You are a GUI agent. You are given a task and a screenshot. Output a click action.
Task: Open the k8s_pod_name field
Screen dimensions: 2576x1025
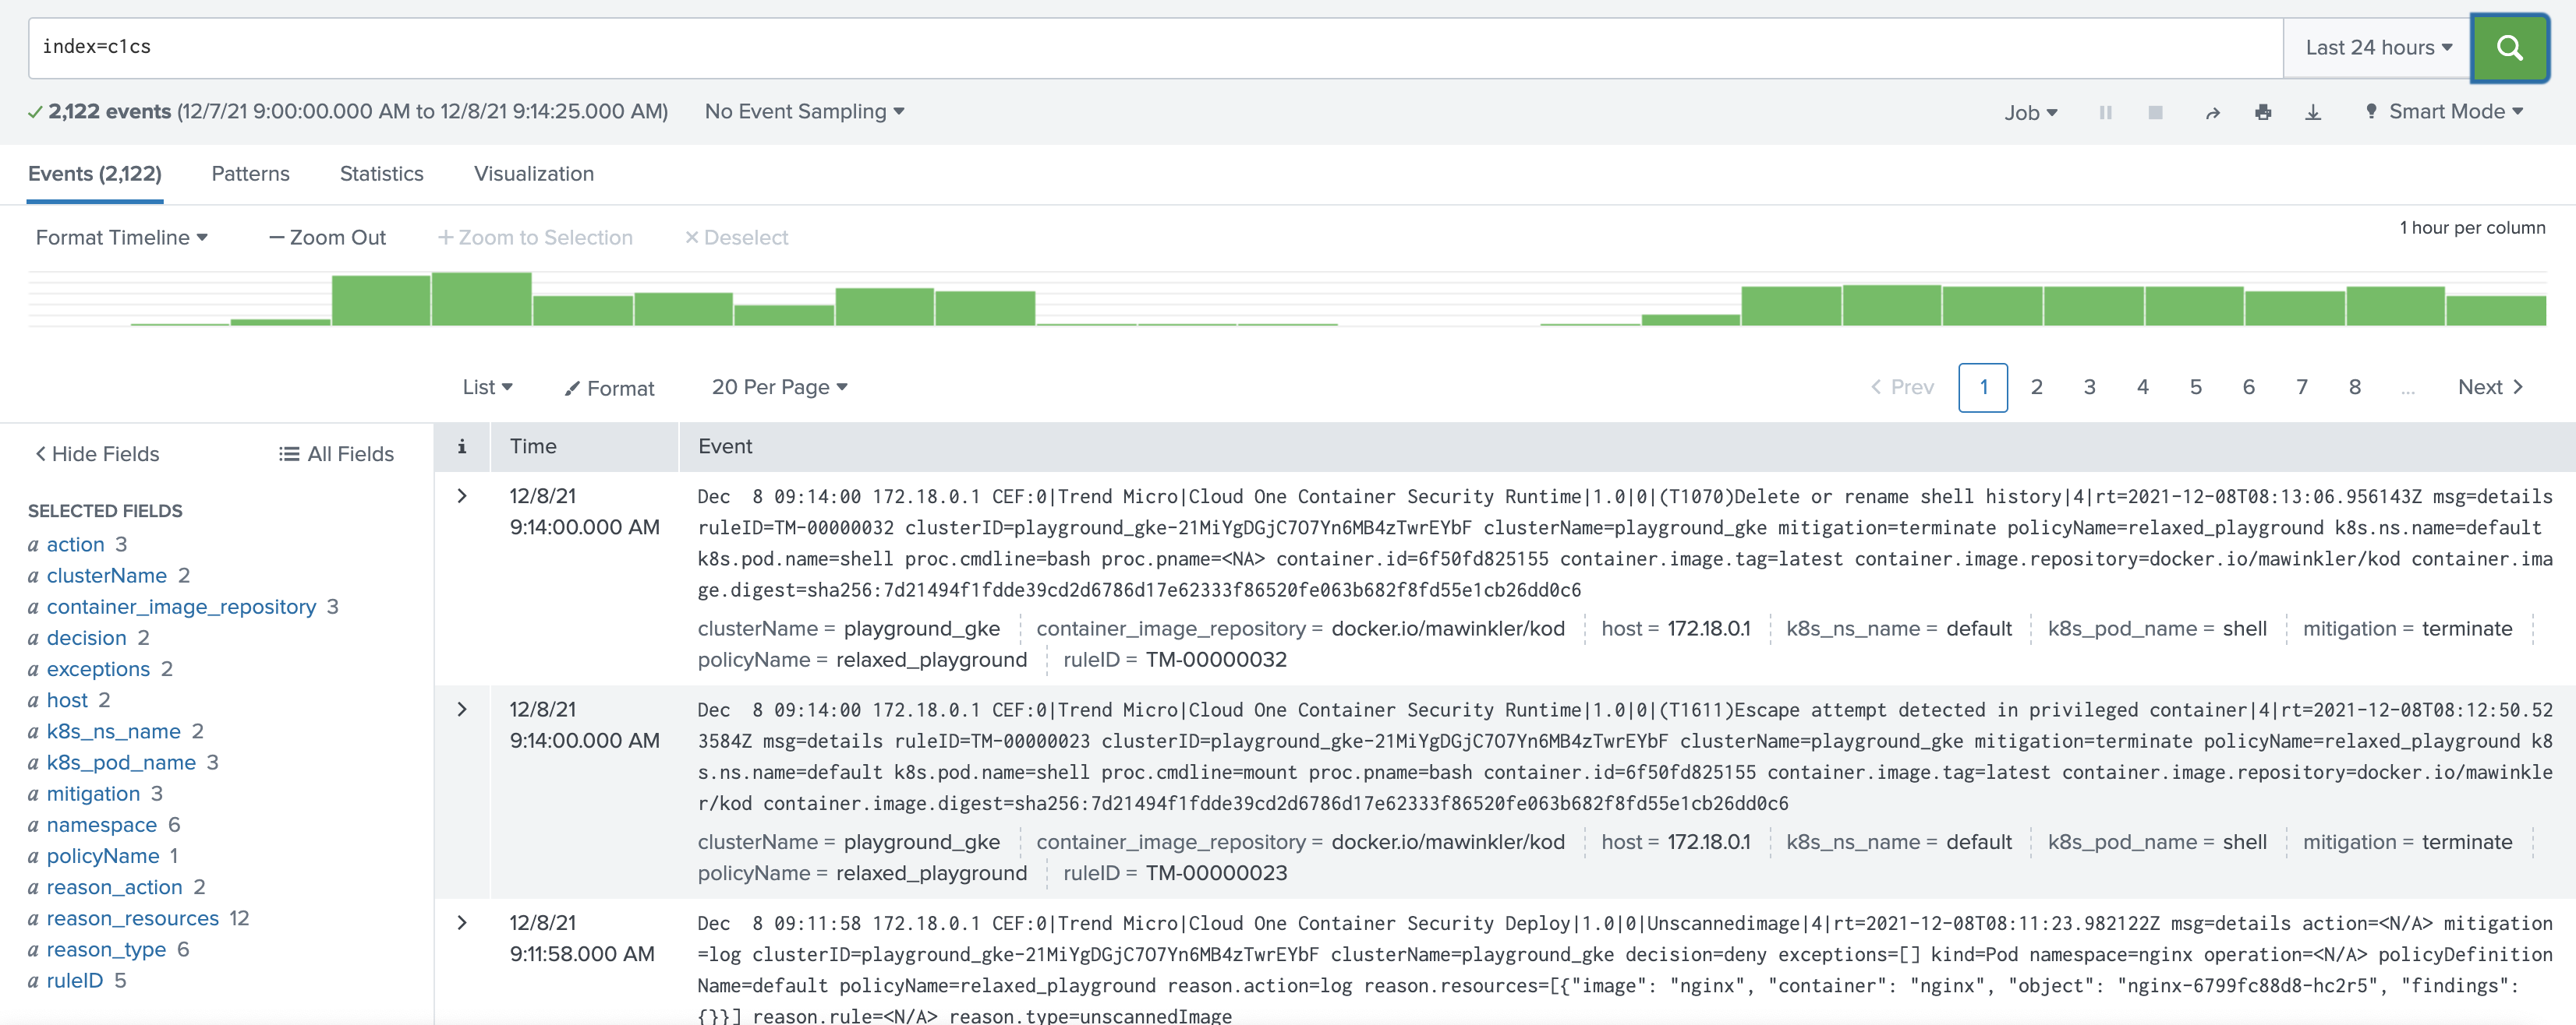click(121, 763)
